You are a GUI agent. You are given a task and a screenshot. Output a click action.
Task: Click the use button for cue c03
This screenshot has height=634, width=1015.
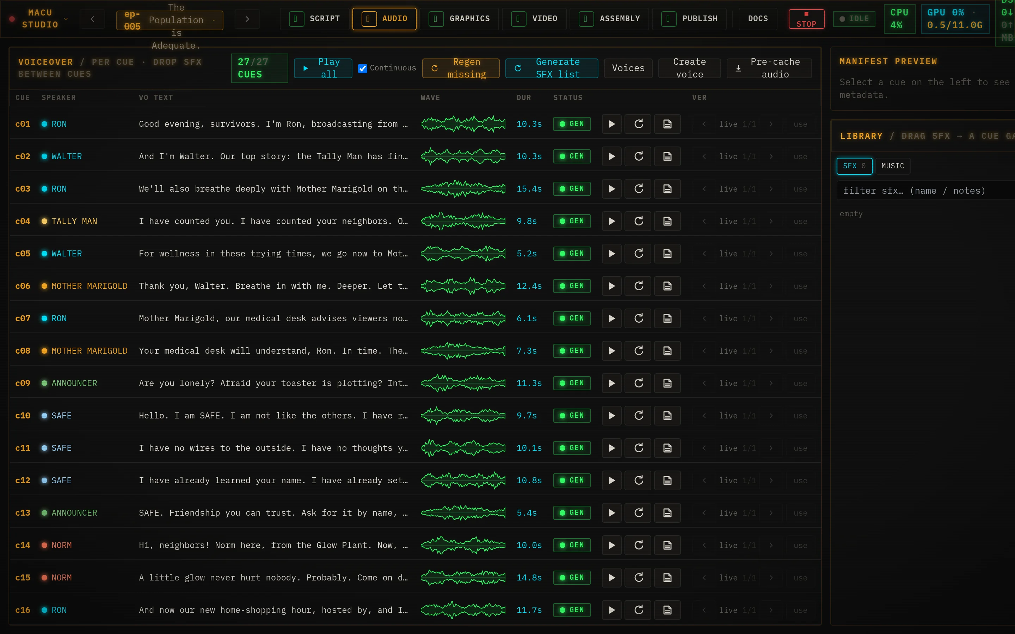[x=800, y=189]
